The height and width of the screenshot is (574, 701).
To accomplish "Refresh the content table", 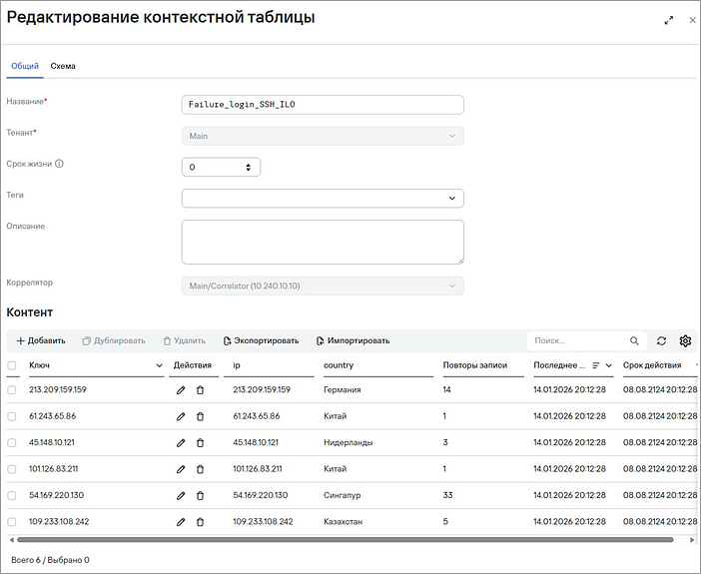I will point(662,341).
